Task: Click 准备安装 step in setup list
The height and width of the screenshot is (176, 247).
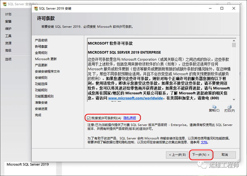Action: (x=41, y=103)
